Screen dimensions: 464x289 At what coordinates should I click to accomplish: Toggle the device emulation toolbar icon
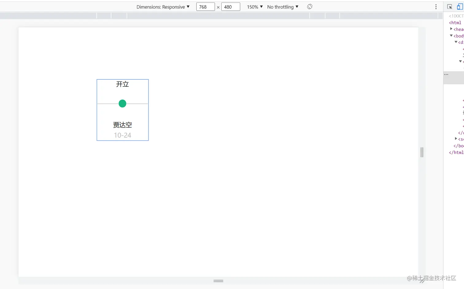460,6
